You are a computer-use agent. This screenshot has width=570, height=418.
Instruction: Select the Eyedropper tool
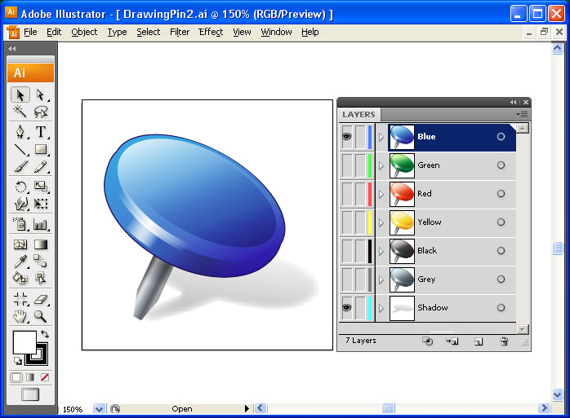(x=20, y=262)
